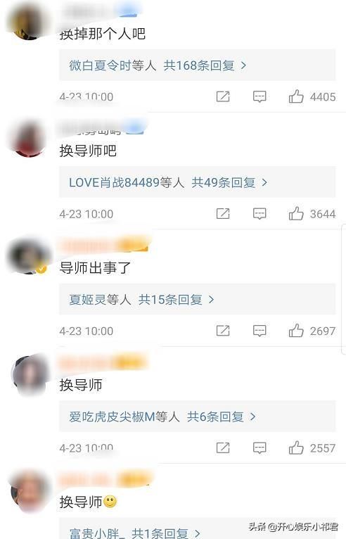The width and height of the screenshot is (346, 539).
Task: Repost the comment with 2557 likes
Action: coord(223,448)
